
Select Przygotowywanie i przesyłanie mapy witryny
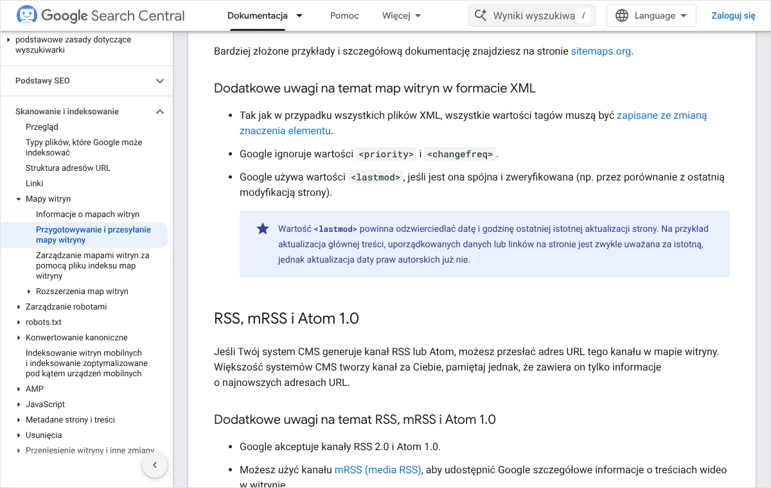coord(93,235)
